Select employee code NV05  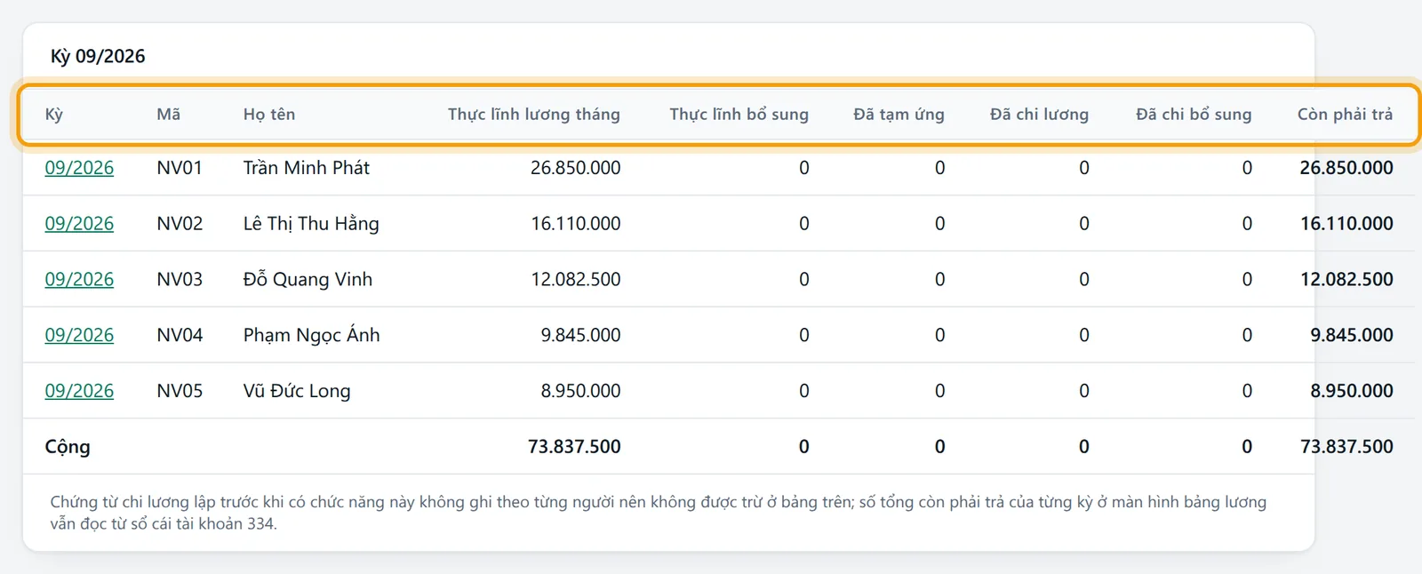click(180, 391)
